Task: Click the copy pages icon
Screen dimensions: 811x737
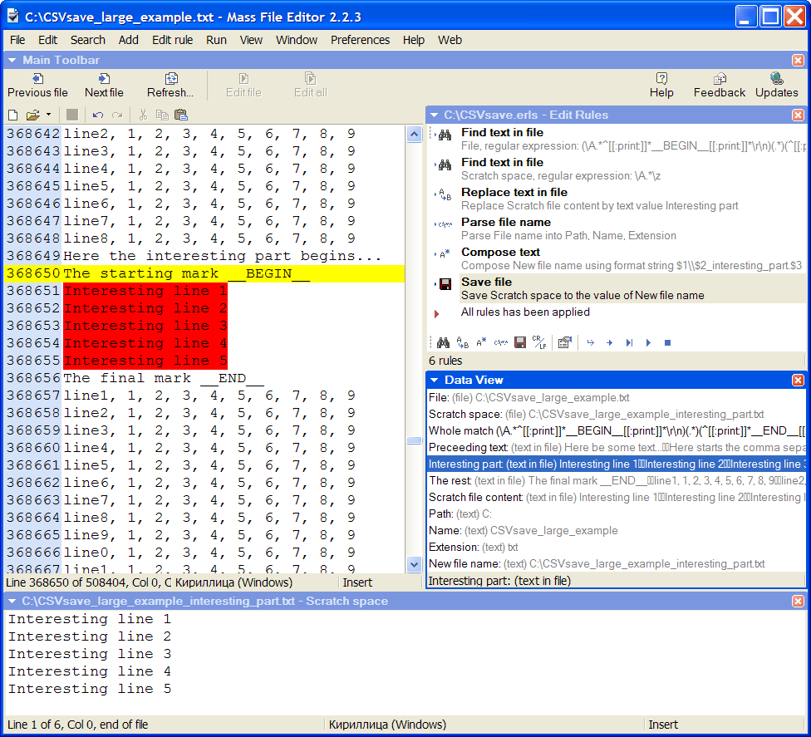Action: (x=162, y=115)
